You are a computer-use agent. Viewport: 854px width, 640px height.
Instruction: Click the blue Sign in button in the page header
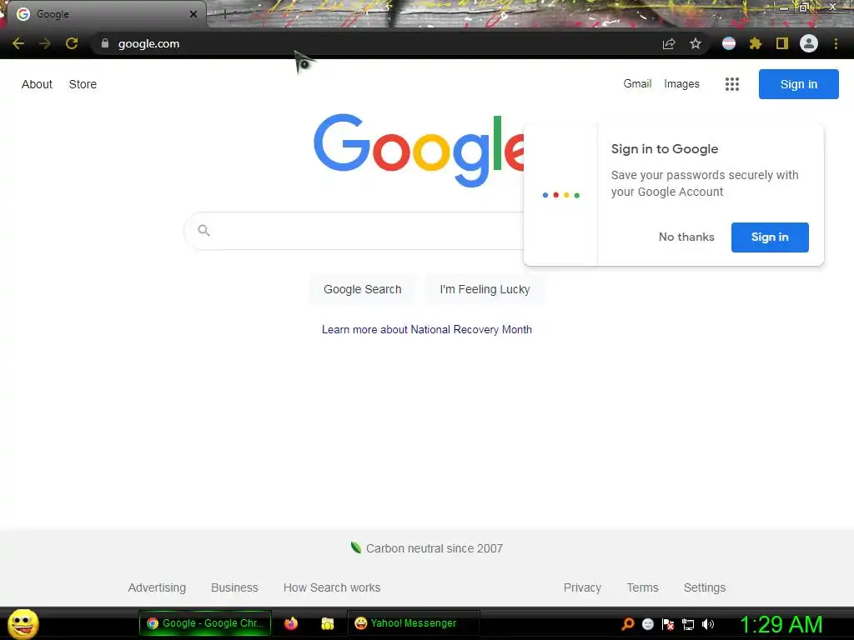tap(798, 84)
